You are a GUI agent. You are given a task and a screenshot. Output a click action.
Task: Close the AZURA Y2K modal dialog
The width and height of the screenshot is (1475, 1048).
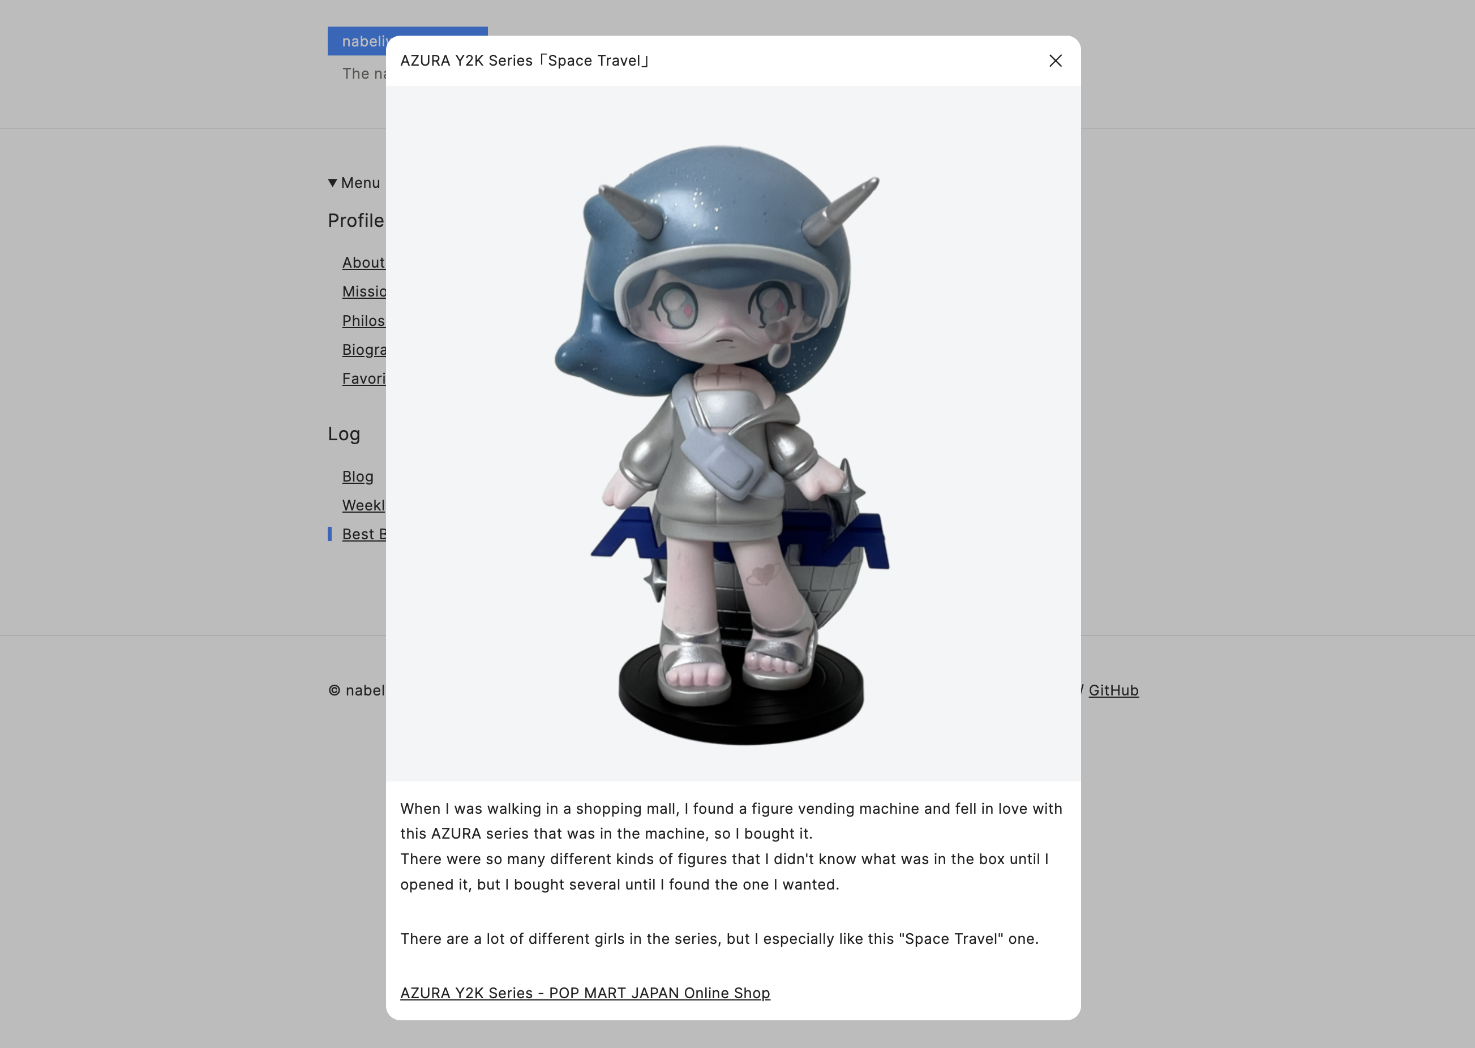(1054, 60)
